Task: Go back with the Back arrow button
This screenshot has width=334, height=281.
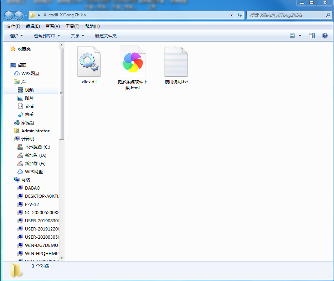Action: point(9,15)
